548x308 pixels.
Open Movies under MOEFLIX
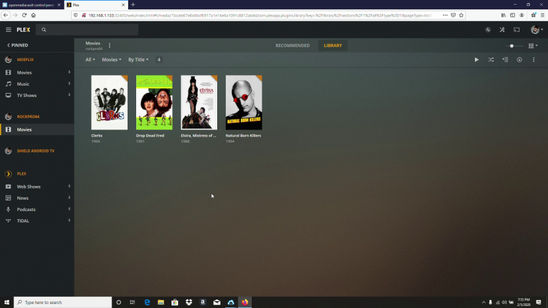pos(24,72)
